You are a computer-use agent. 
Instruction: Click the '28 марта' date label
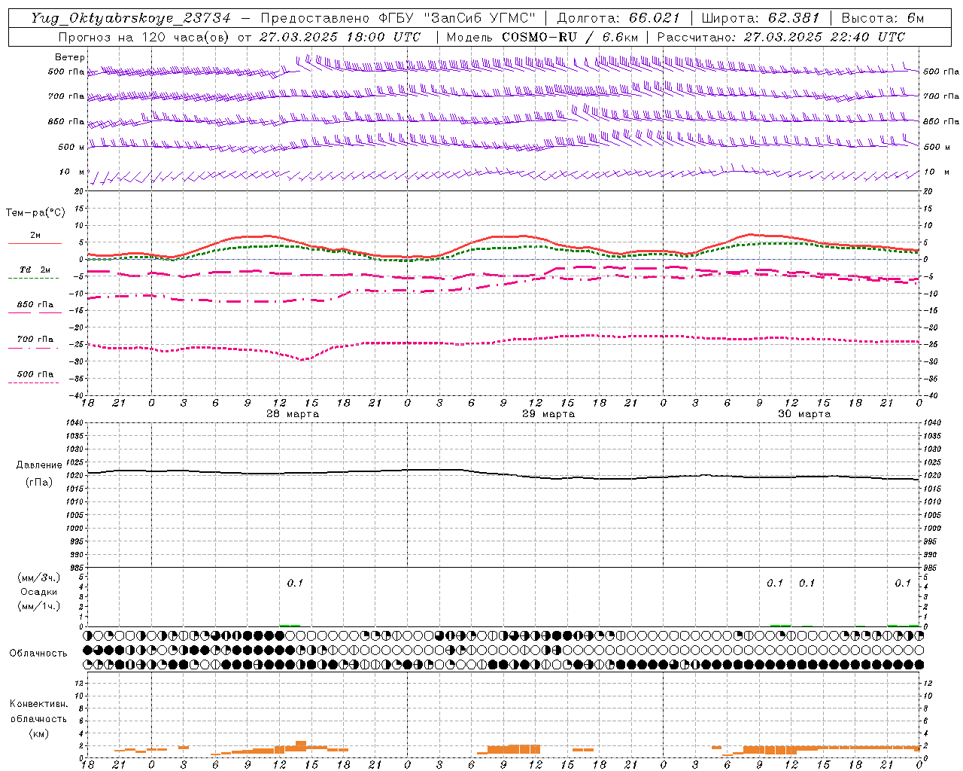tap(293, 414)
